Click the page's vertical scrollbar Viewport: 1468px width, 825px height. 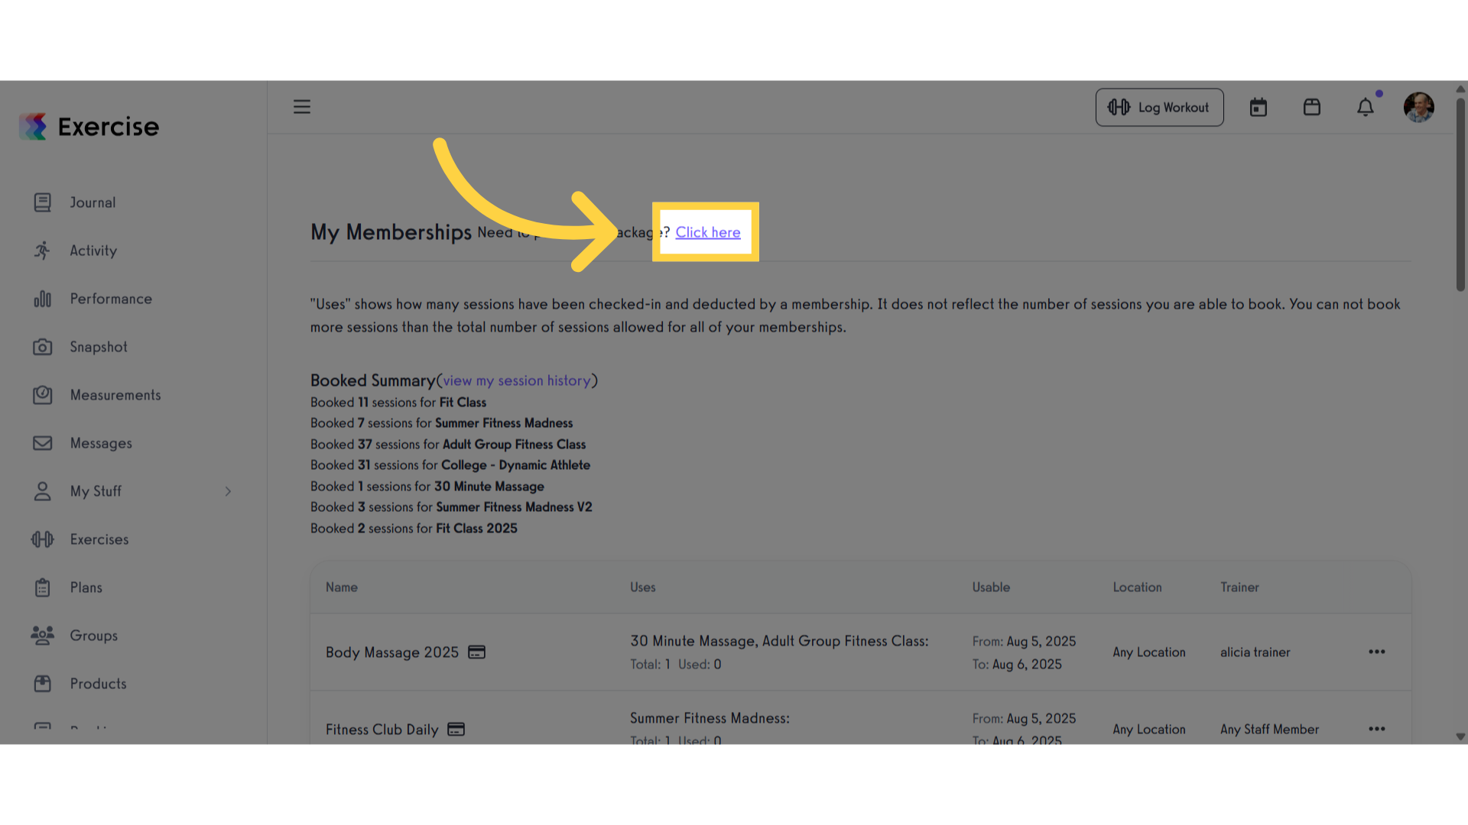click(1460, 193)
